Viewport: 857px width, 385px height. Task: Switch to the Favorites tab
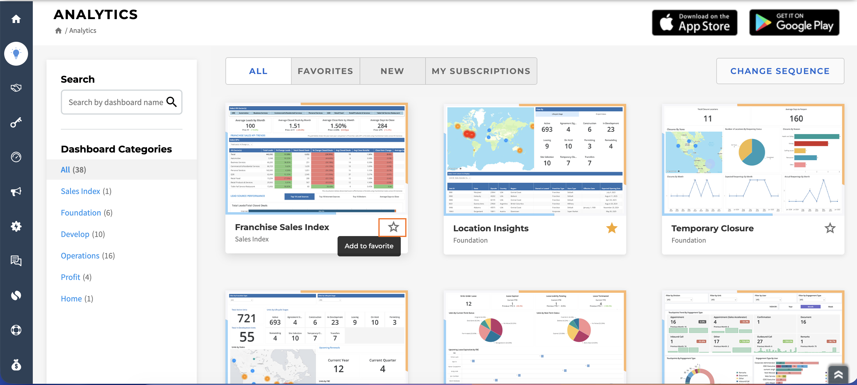pos(325,71)
